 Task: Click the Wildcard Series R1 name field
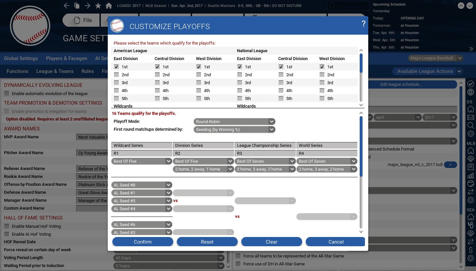tap(141, 153)
